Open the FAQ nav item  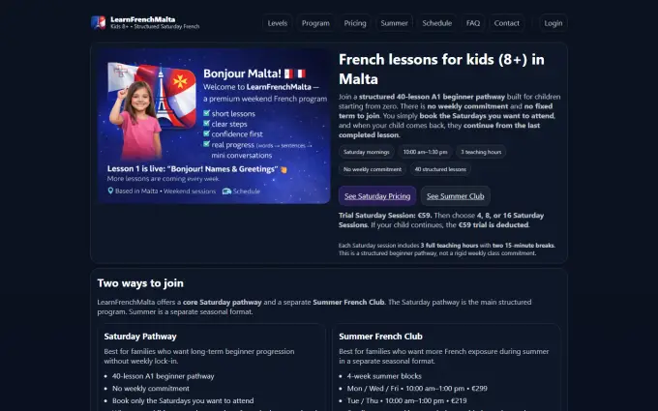473,23
